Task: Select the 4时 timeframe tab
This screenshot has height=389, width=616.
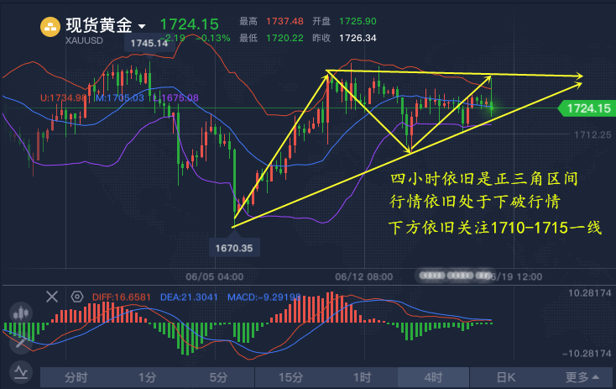Action: [x=433, y=377]
